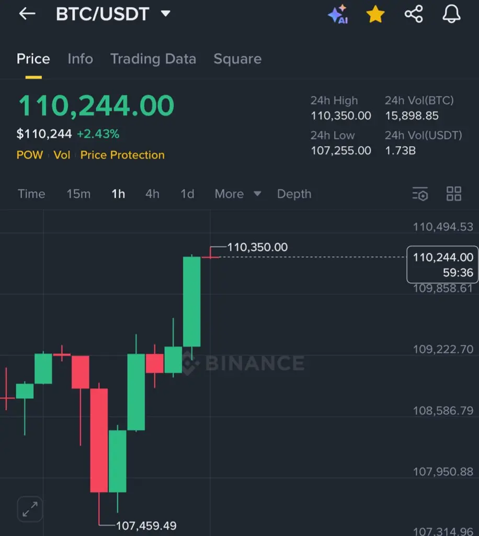The height and width of the screenshot is (536, 479).
Task: Go to the Square tab
Action: [237, 59]
